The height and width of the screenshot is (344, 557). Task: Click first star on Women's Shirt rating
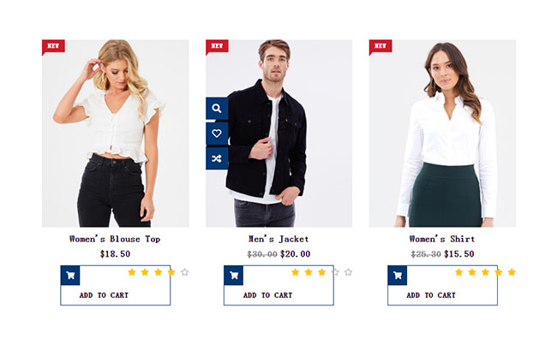point(458,272)
